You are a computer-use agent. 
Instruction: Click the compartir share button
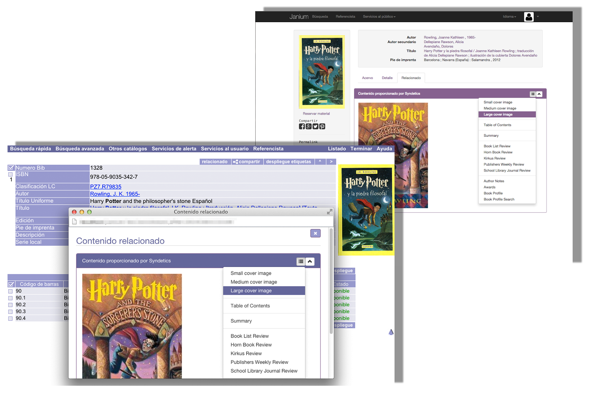[x=247, y=162]
